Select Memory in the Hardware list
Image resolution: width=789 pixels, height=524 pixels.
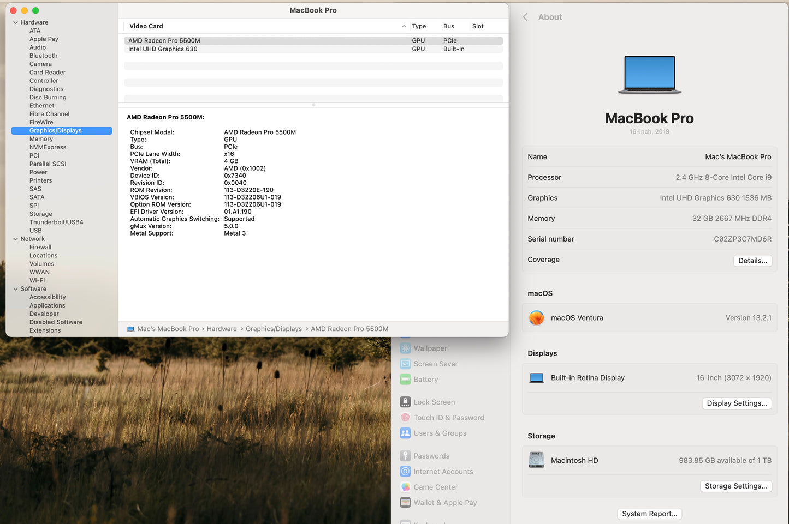pyautogui.click(x=41, y=139)
